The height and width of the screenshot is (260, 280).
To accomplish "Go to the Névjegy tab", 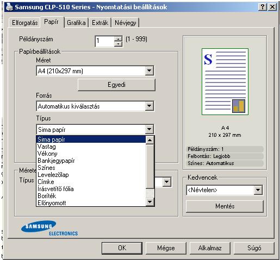I will click(x=126, y=23).
